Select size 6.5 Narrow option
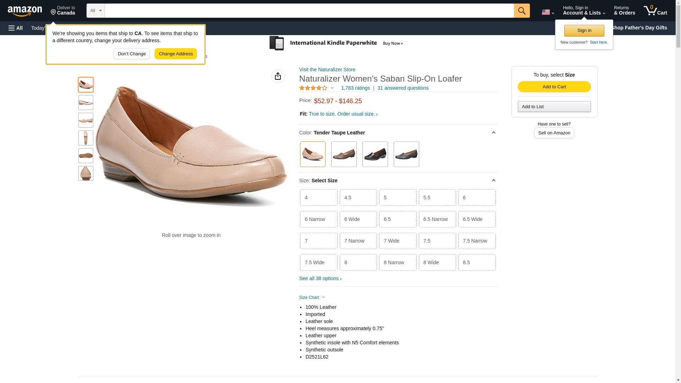 (437, 219)
